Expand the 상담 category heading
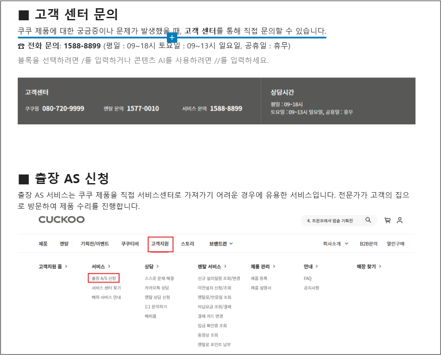 (x=152, y=266)
